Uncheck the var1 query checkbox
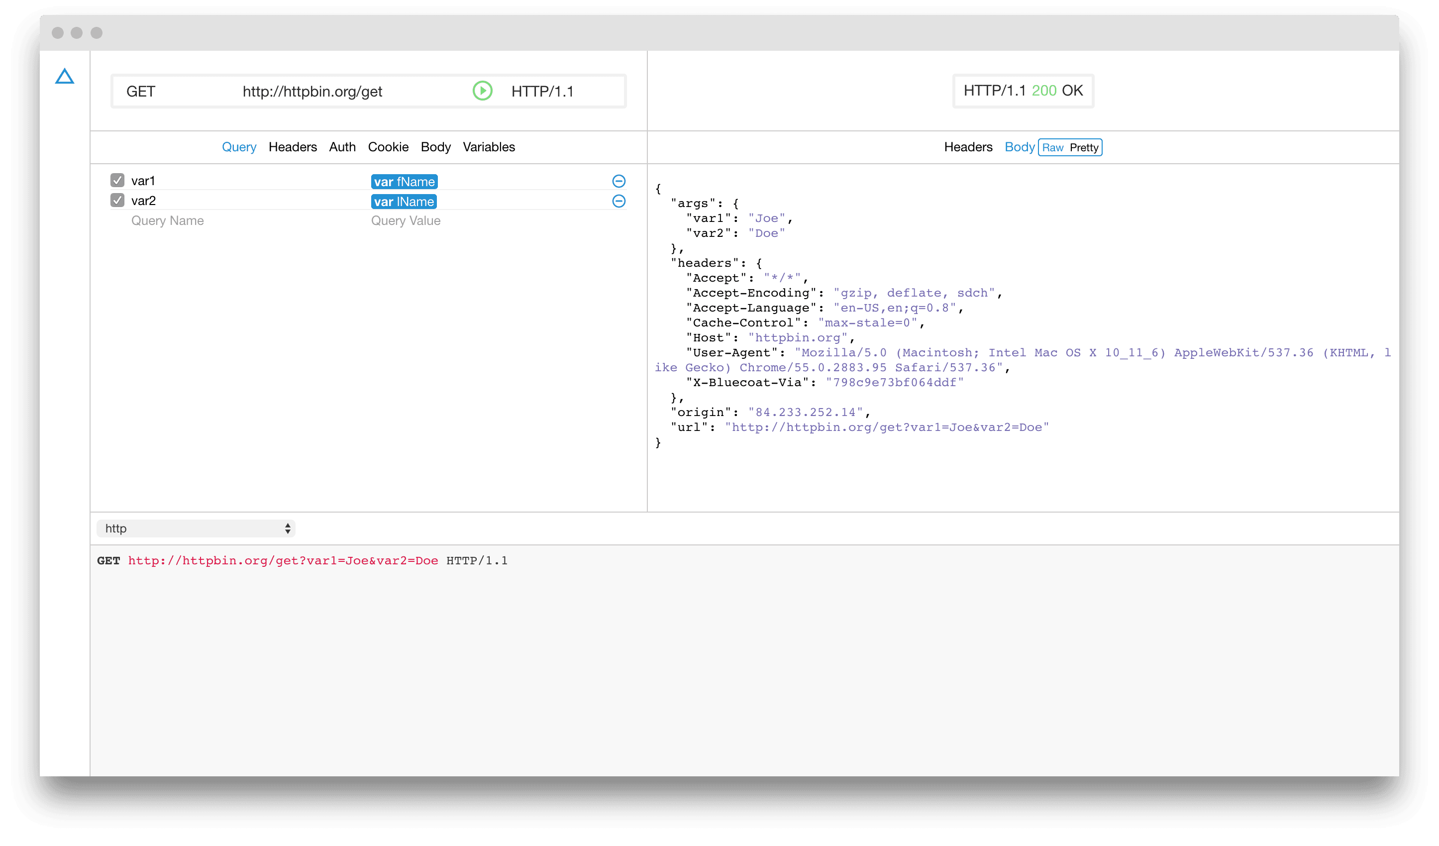Viewport: 1439px width, 846px height. pos(117,181)
